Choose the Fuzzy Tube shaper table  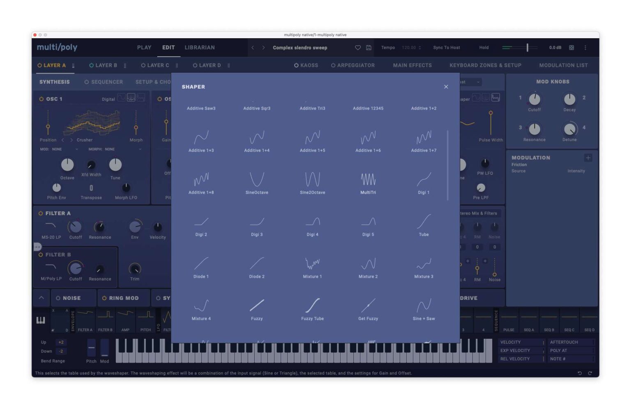[x=312, y=310]
